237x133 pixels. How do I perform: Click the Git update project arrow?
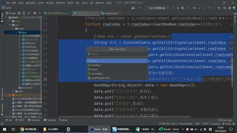pyautogui.click(x=200, y=8)
